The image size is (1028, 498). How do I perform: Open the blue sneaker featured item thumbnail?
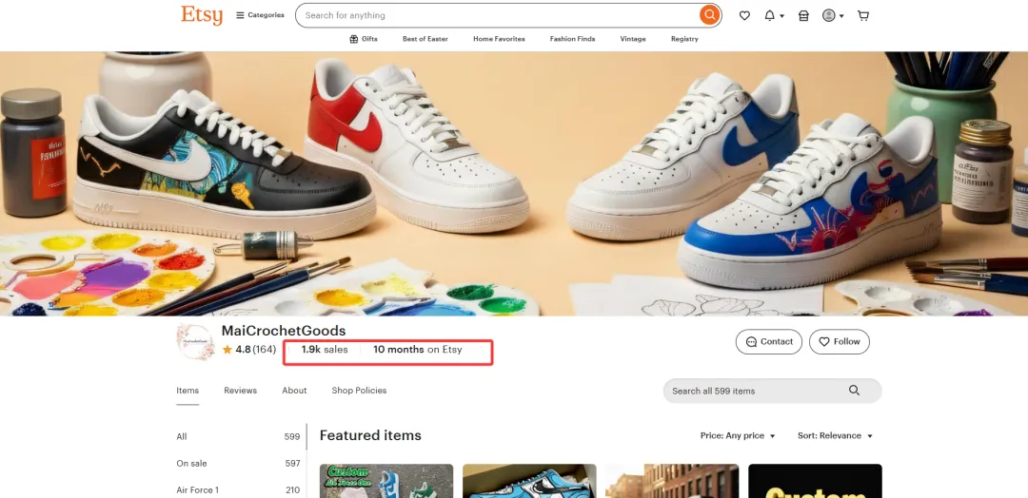pos(529,481)
